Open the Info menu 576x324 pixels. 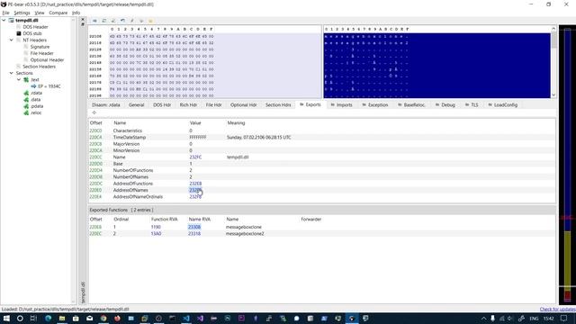pos(76,13)
